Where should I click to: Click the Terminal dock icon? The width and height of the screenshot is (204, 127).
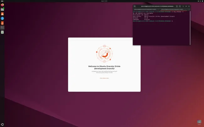click(x=2, y=28)
